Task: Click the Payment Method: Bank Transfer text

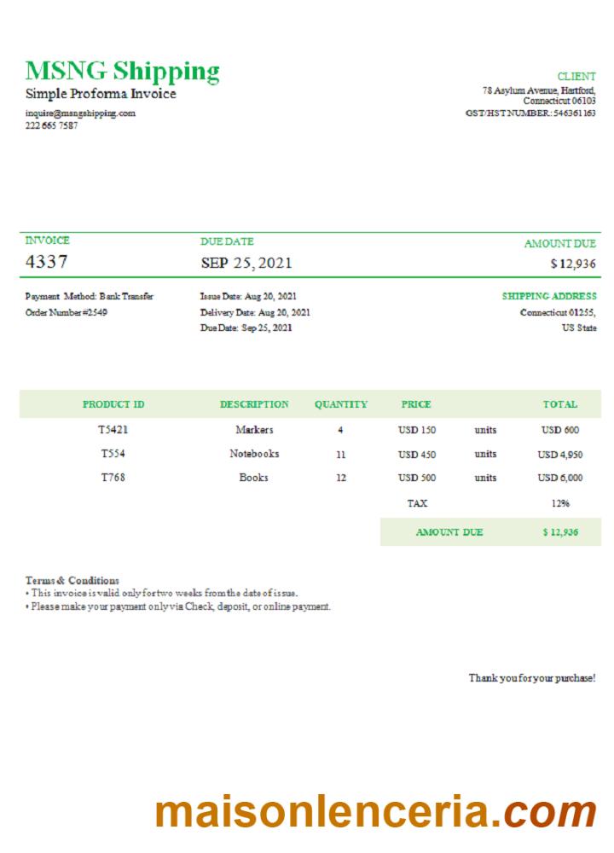Action: (90, 297)
